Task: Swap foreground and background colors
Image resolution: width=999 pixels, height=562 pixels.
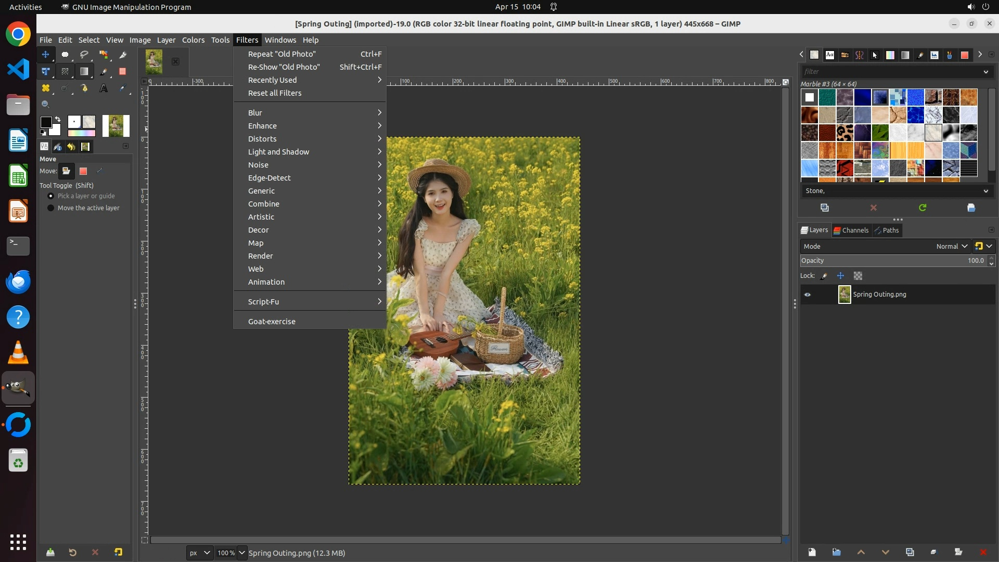Action: [58, 119]
